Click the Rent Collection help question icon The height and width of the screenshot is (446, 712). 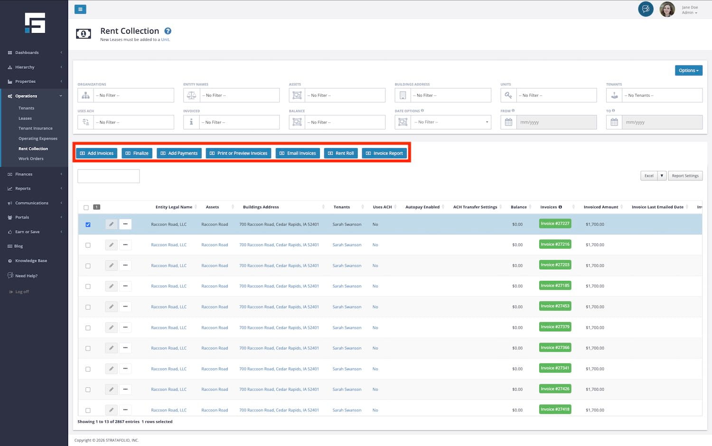pyautogui.click(x=168, y=31)
